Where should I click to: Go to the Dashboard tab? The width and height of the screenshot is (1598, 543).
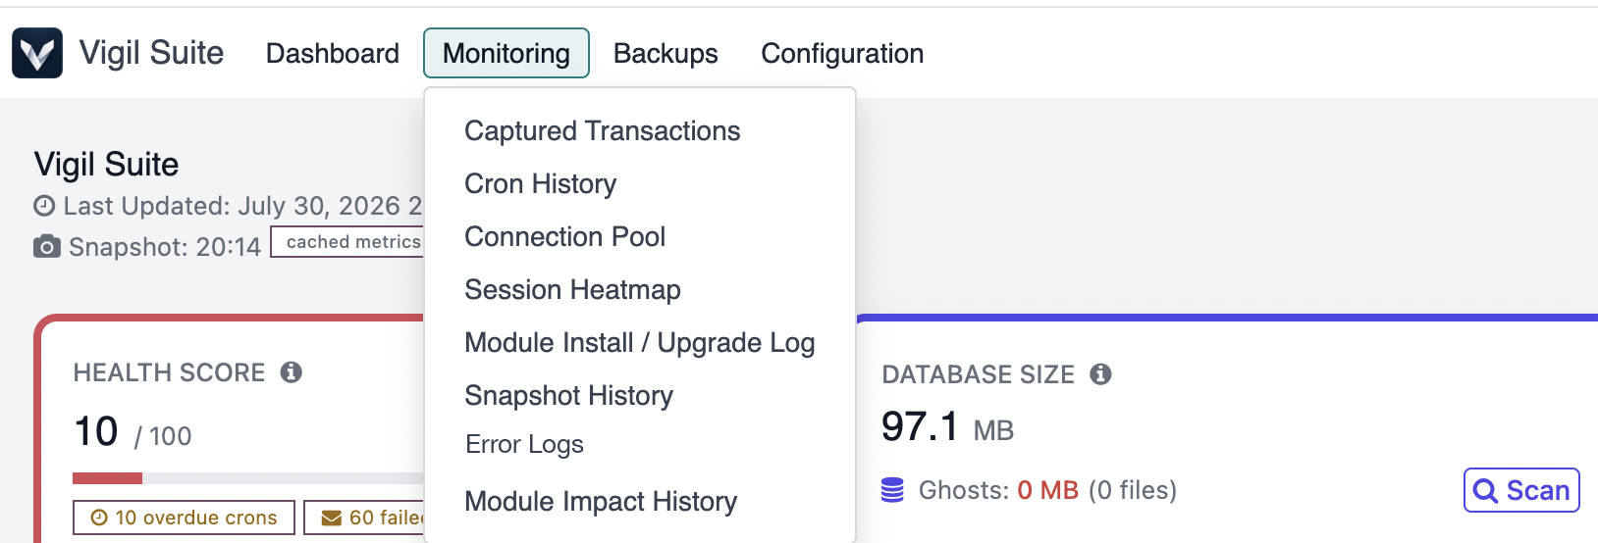tap(333, 53)
